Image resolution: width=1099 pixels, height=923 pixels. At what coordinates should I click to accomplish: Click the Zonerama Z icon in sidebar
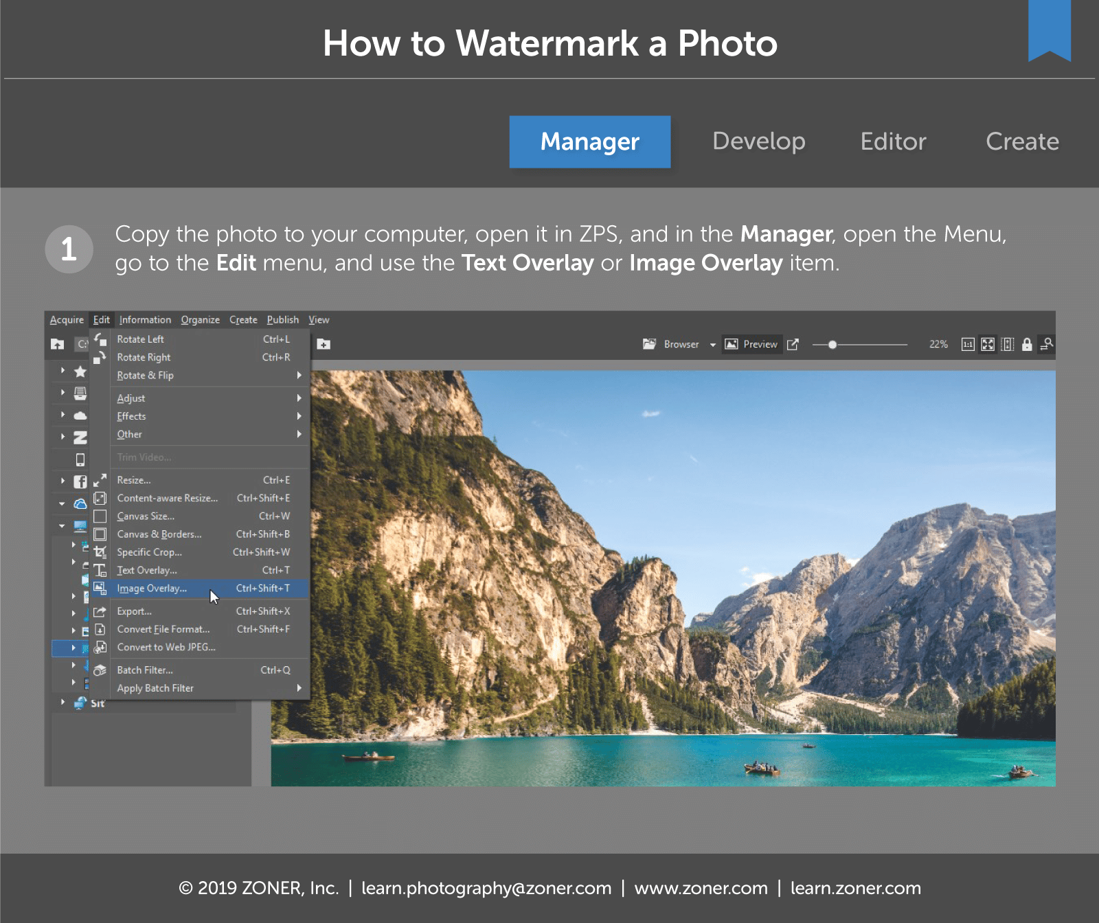click(x=80, y=437)
